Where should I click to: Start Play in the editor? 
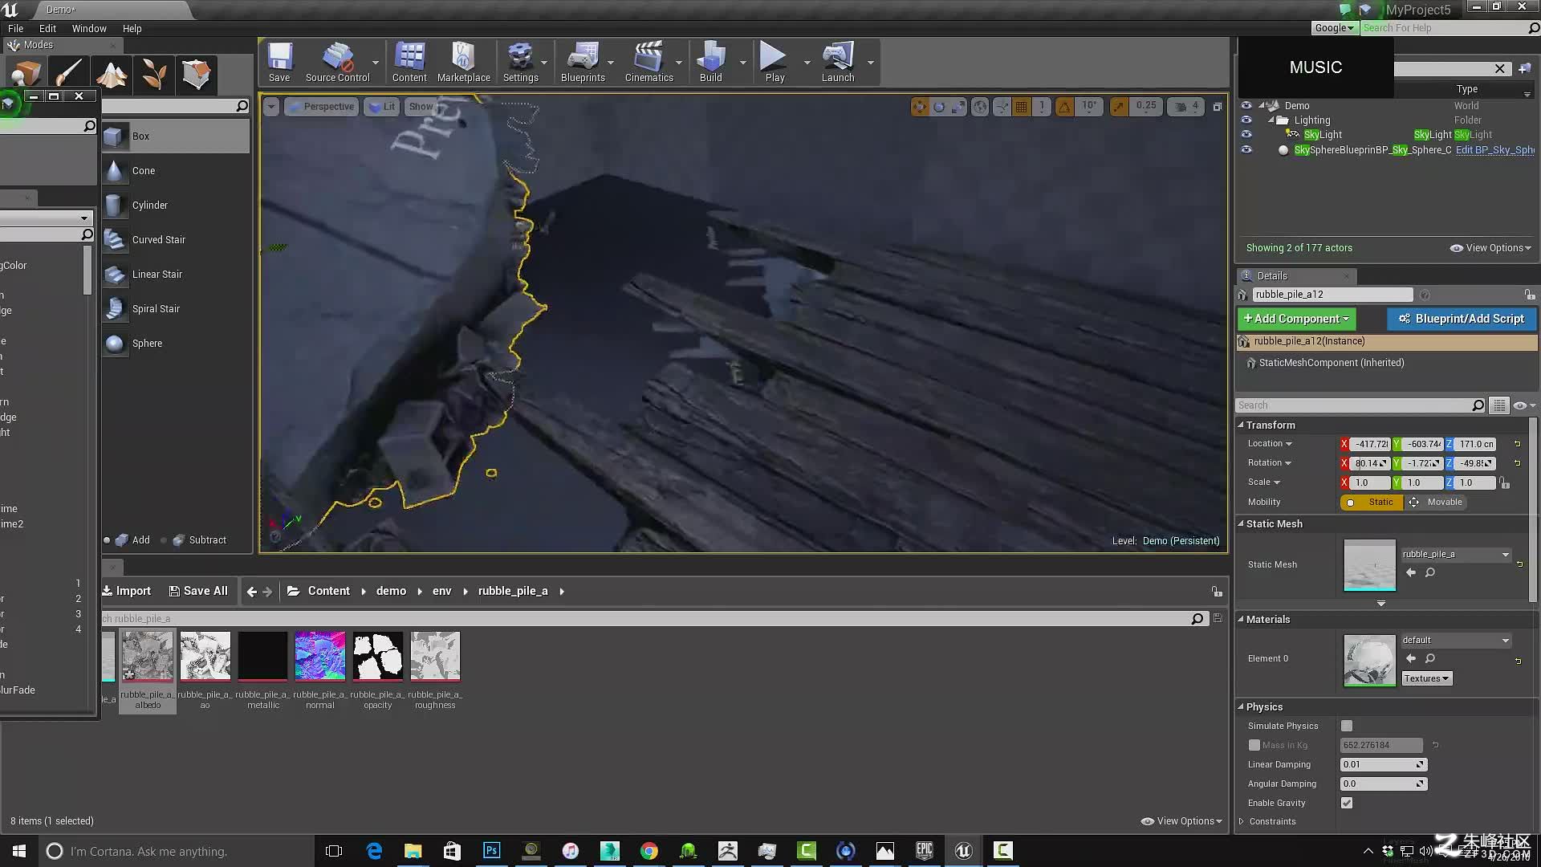(775, 62)
